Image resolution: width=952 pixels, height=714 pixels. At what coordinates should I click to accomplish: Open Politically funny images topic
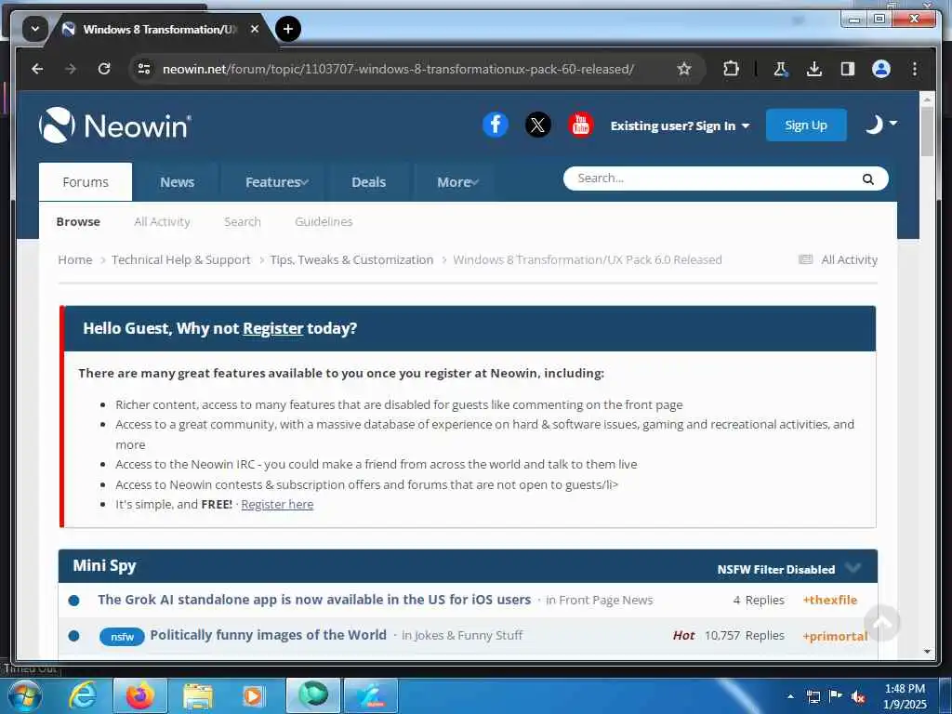click(x=268, y=635)
